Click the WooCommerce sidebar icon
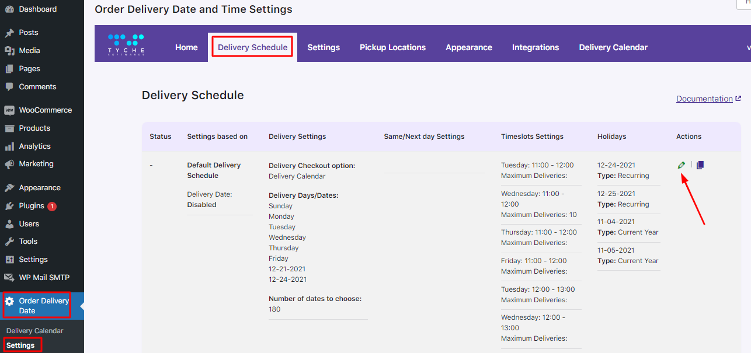Viewport: 751px width, 353px height. (x=9, y=110)
